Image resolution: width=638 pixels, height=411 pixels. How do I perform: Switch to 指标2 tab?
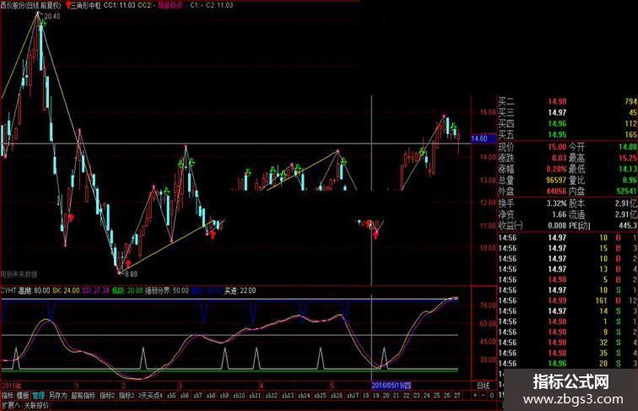pos(107,395)
